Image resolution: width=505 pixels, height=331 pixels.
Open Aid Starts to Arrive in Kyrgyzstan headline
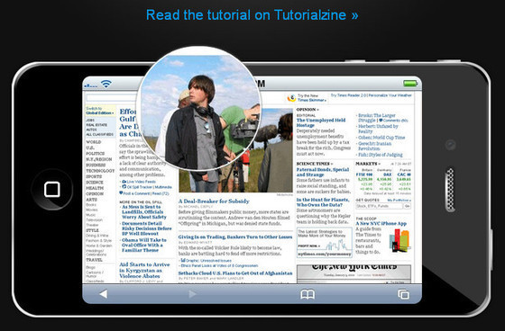144,270
